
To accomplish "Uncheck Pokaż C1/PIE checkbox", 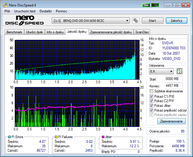I will click(151, 96).
